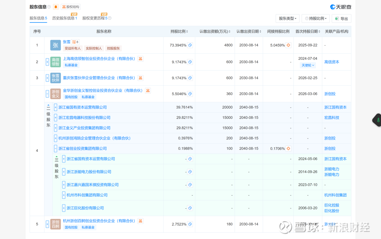Collapse the 浙江省创业投资集团有限公司 sub-row
381x239 pixels.
tap(55, 148)
